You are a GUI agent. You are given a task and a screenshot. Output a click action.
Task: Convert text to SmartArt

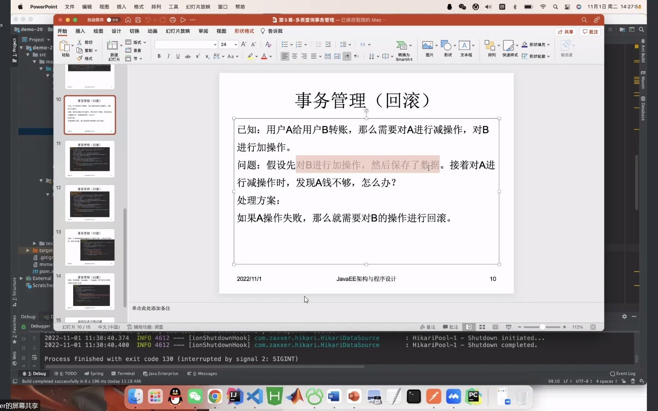[404, 51]
